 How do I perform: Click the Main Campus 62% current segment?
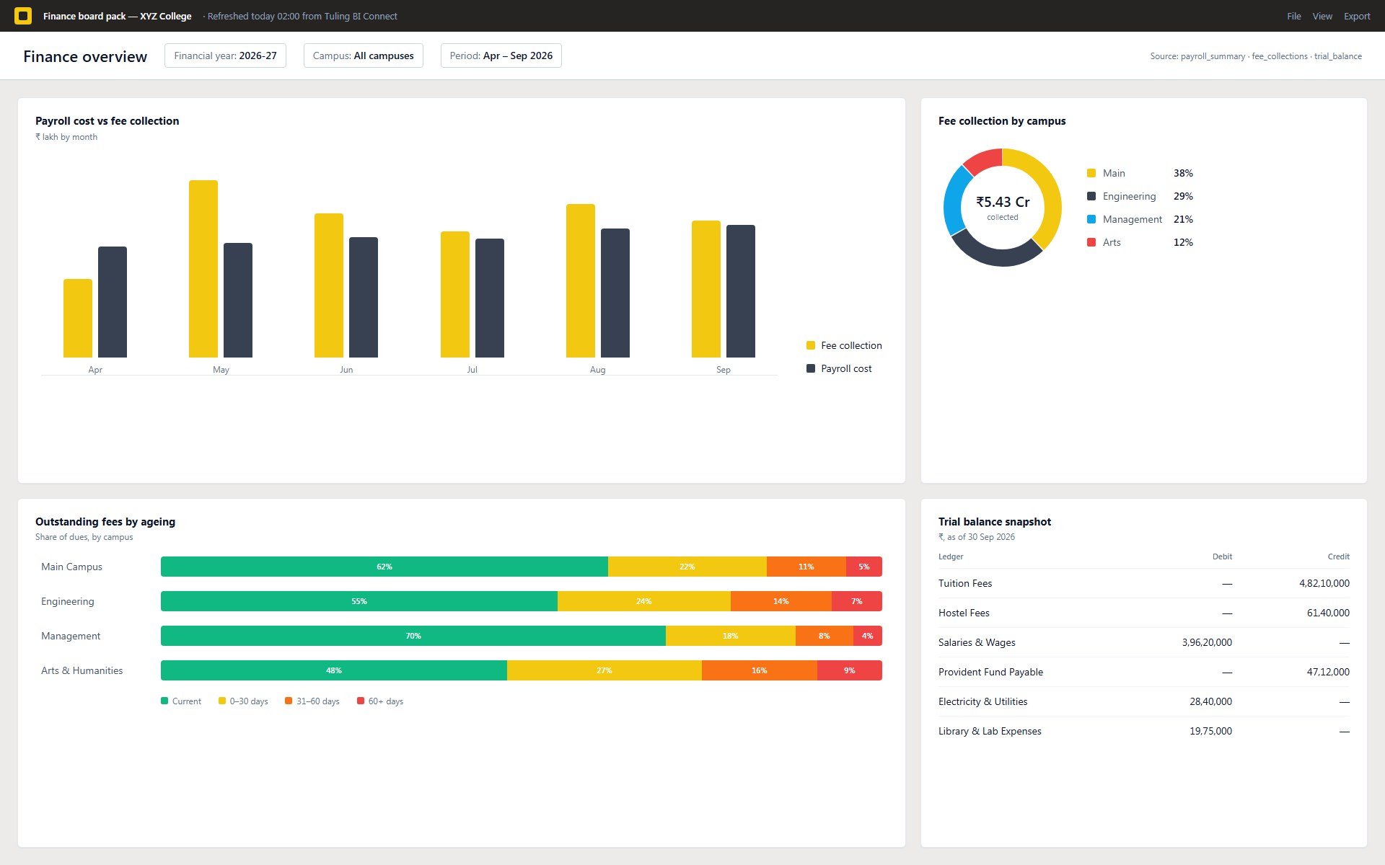pos(384,567)
